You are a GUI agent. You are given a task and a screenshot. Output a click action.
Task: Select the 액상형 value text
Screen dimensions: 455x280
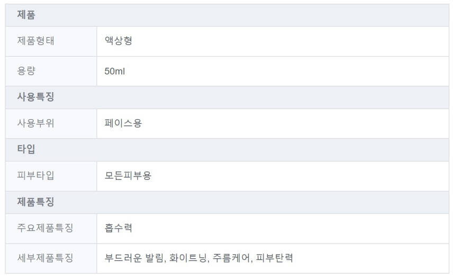119,41
